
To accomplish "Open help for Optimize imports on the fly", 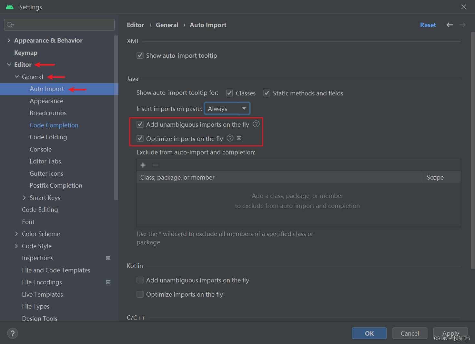I will 230,138.
